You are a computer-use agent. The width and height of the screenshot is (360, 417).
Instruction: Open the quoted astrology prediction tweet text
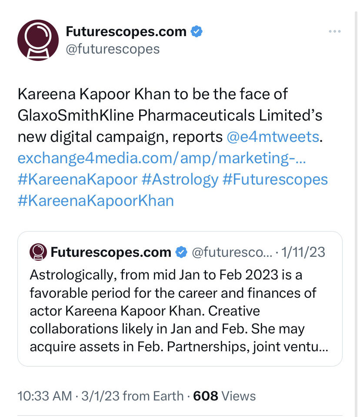click(x=179, y=311)
